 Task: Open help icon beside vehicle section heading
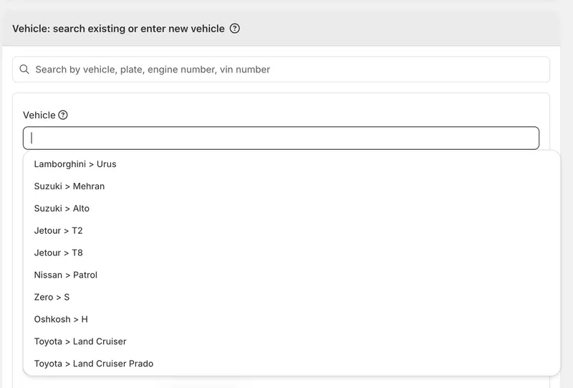[x=235, y=29]
